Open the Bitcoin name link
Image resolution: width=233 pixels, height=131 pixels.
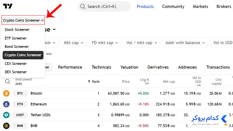36,93
